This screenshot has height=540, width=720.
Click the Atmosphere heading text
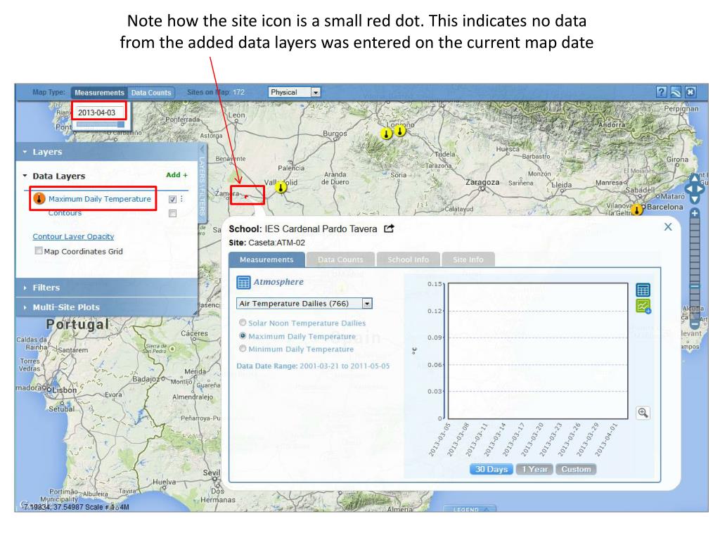click(x=278, y=282)
